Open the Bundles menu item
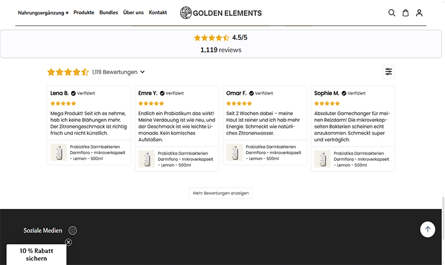This screenshot has height=265, width=445. [x=108, y=12]
